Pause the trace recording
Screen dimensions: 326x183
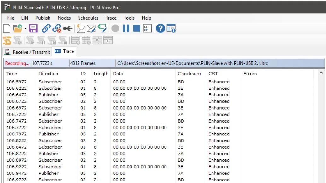click(126, 28)
